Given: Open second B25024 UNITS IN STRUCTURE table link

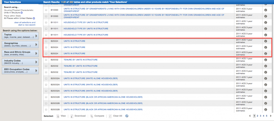Looking at the screenshot, I should click(74, 47).
